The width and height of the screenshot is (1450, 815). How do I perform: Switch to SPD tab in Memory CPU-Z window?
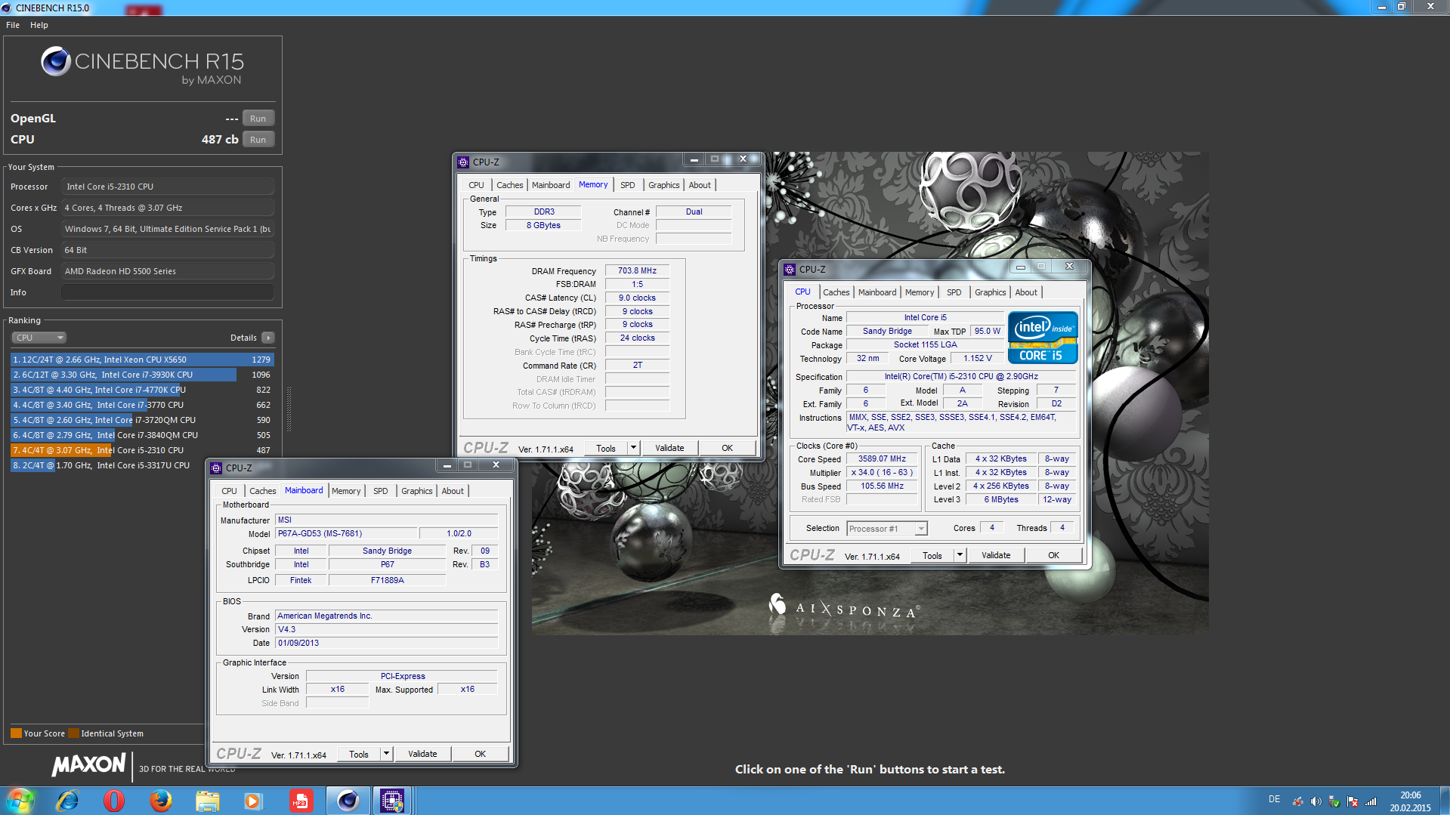[x=628, y=185]
